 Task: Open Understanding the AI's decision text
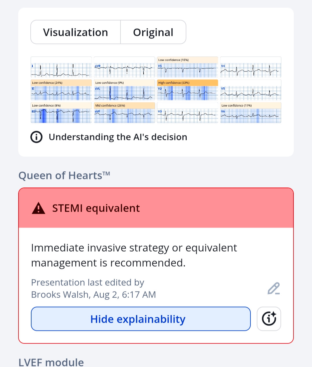click(x=118, y=137)
